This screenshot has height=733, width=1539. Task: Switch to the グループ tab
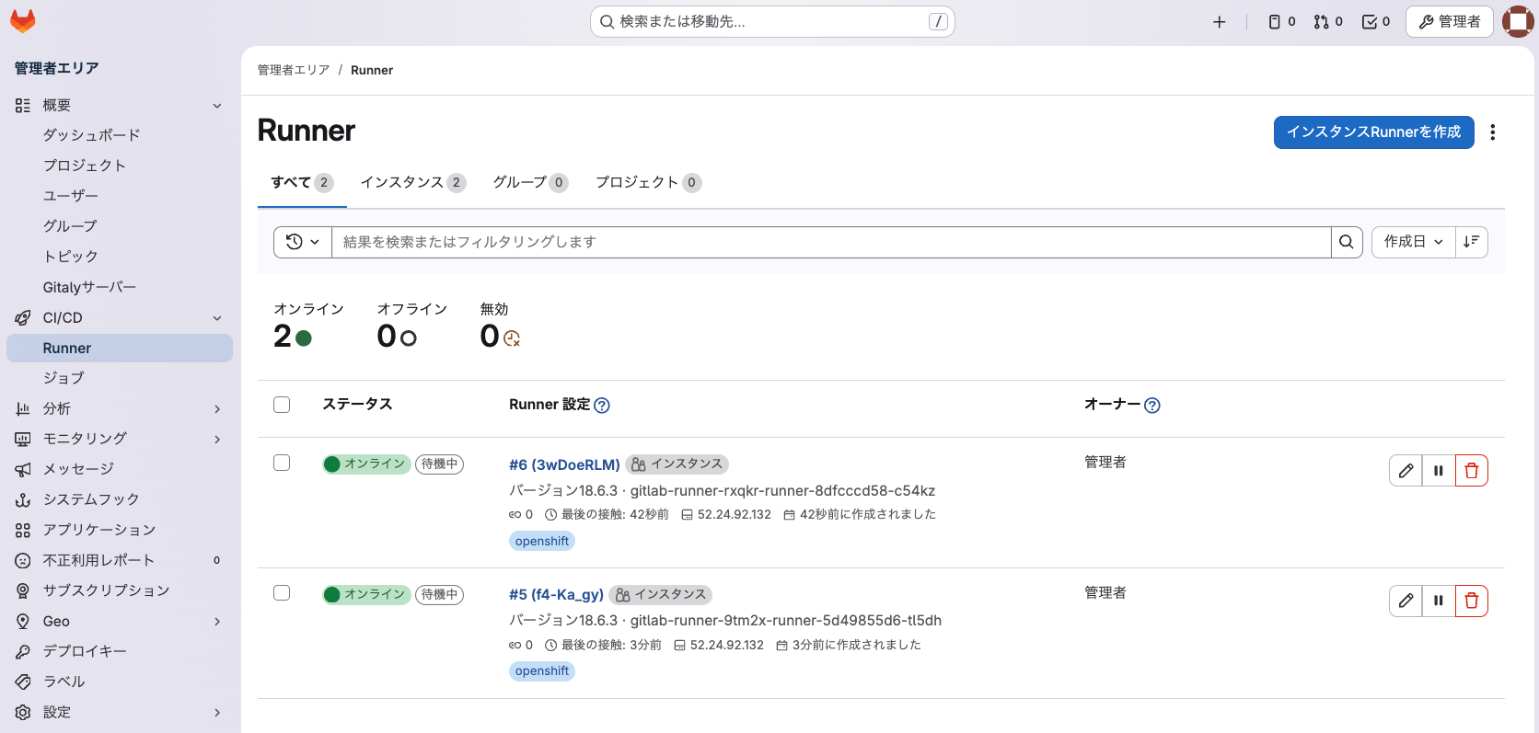coord(530,182)
